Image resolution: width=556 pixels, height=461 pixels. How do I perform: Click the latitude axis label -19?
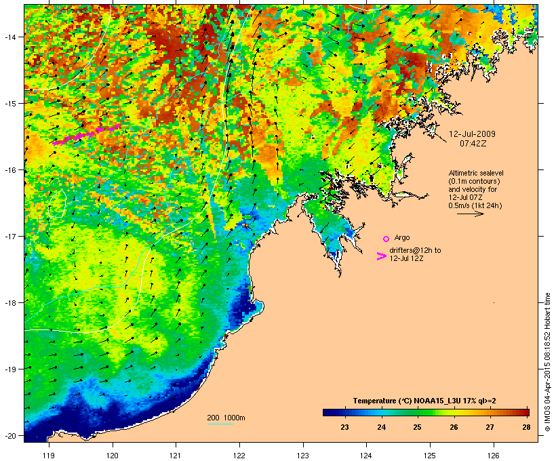click(x=9, y=369)
